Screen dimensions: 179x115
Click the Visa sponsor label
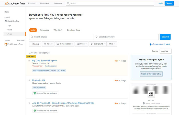click(37, 66)
